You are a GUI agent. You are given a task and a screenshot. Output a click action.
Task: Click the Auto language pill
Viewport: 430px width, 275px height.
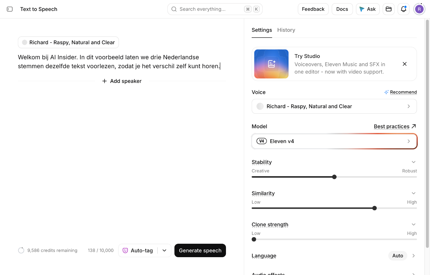pos(398,256)
